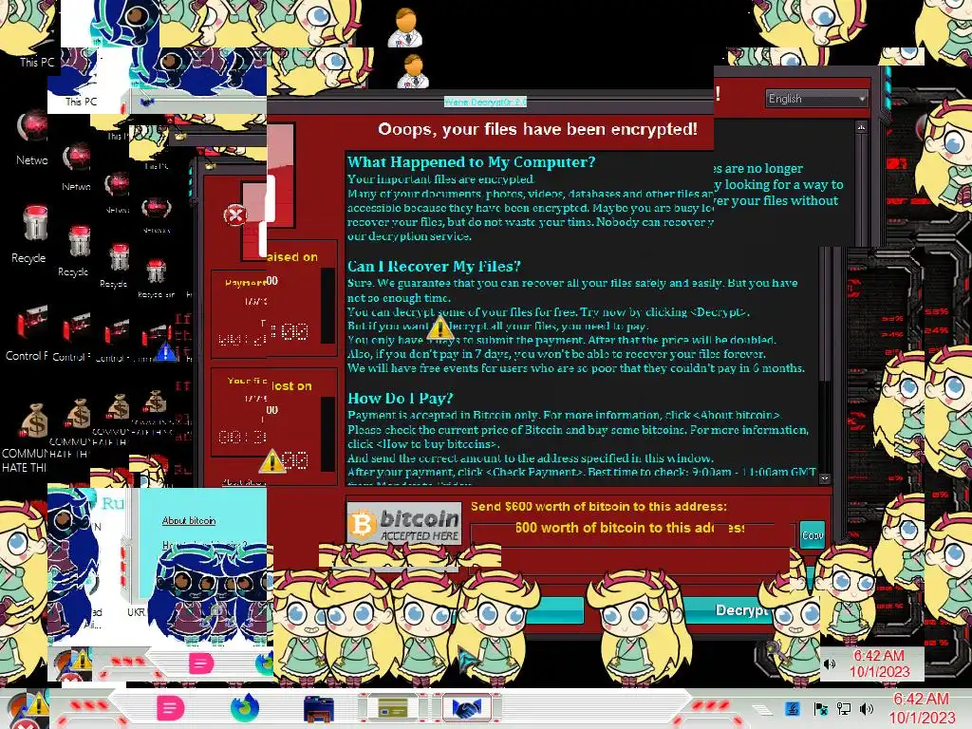Click the How Do I Pay heading
Screen dimensions: 972x729
coord(401,398)
